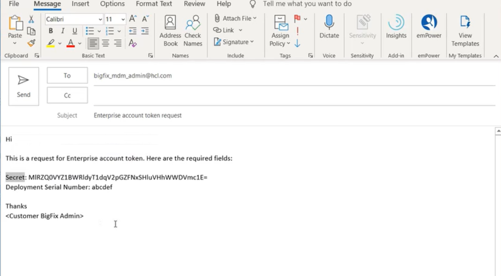Toggle underline formatting
Screen dimensions: 501x276
coord(75,31)
